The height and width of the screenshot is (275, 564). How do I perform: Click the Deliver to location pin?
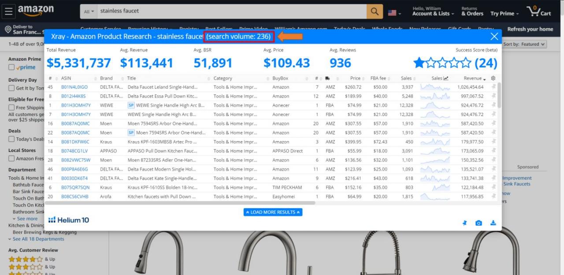coord(7,30)
